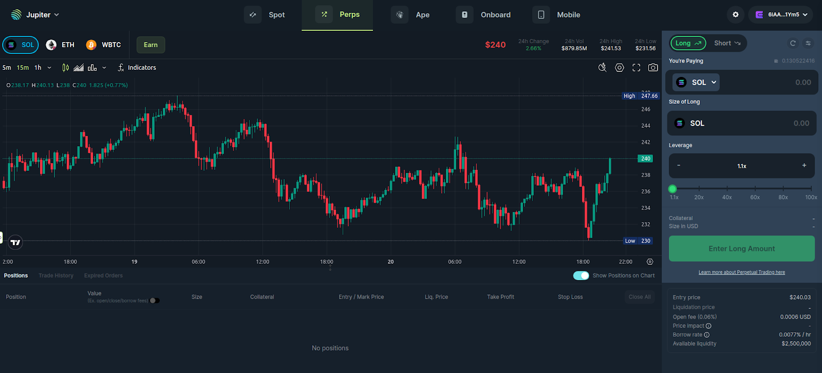Enter fullscreen chart mode

(637, 68)
